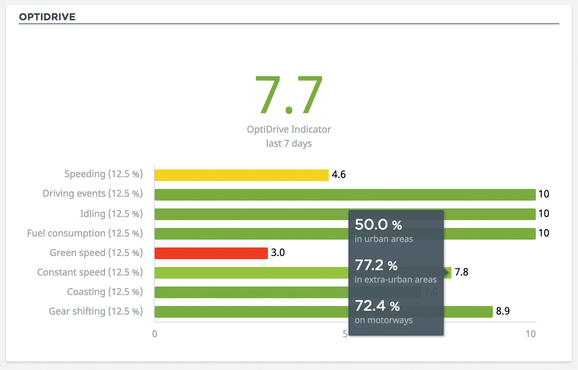This screenshot has height=370, width=578.
Task: Click the large 7.7 OptiDrive score
Action: [289, 96]
